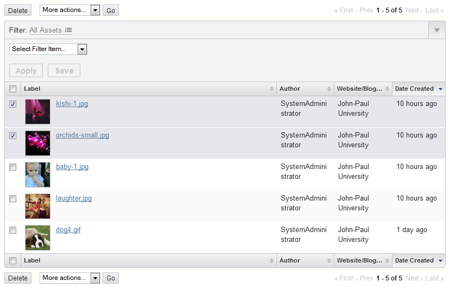Click the All Assets filter link
The height and width of the screenshot is (287, 450).
(46, 30)
